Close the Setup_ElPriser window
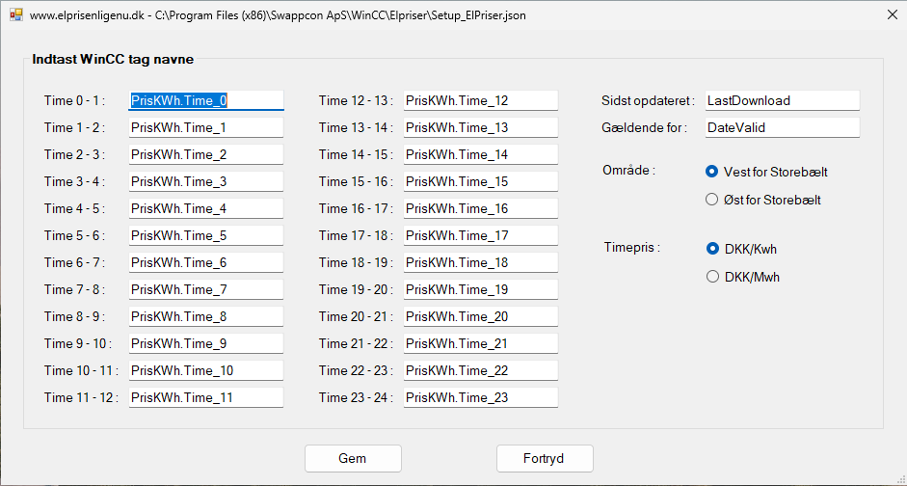Image resolution: width=907 pixels, height=486 pixels. coord(891,15)
